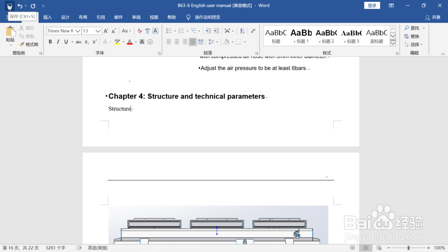Expand the styles gallery with the More arrow
The height and width of the screenshot is (252, 448).
coord(393,43)
